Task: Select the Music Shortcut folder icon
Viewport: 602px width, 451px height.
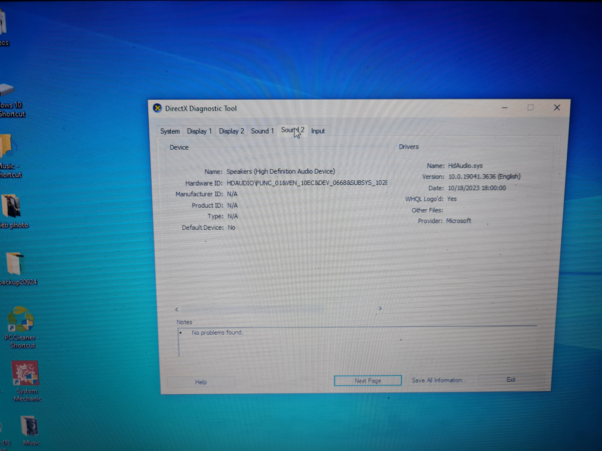Action: [10, 156]
